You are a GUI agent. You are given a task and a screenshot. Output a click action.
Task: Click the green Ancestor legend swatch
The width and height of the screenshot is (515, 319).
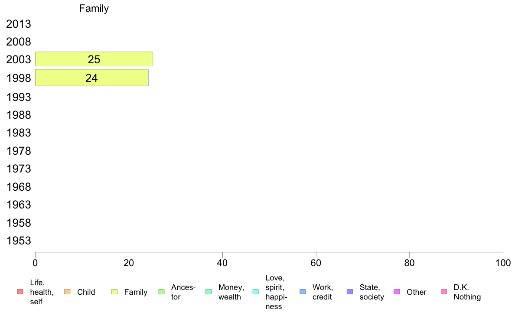point(161,292)
